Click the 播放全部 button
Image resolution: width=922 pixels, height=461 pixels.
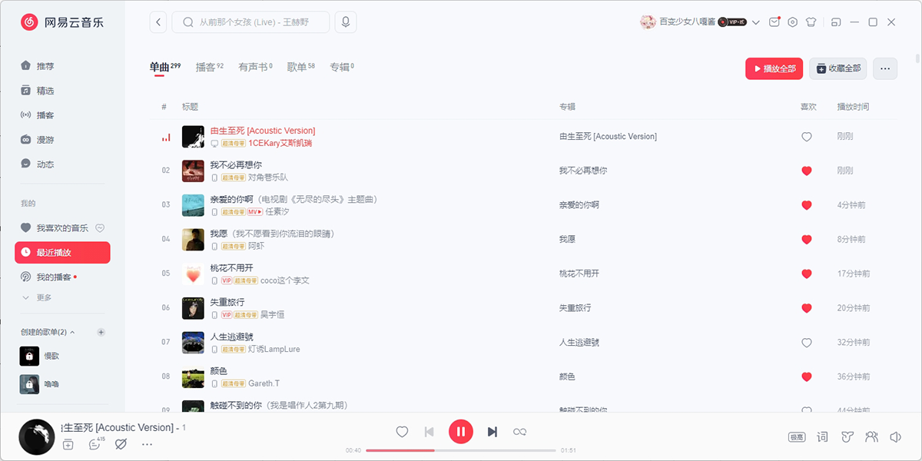(774, 68)
